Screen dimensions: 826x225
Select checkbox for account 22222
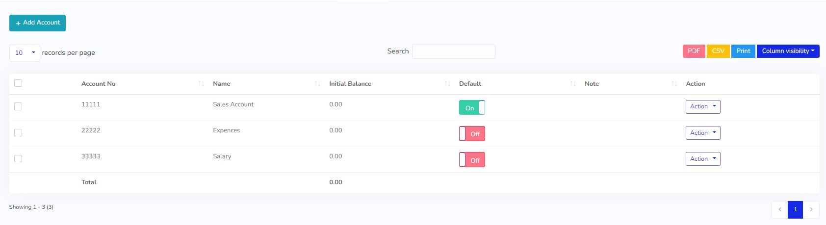click(18, 132)
